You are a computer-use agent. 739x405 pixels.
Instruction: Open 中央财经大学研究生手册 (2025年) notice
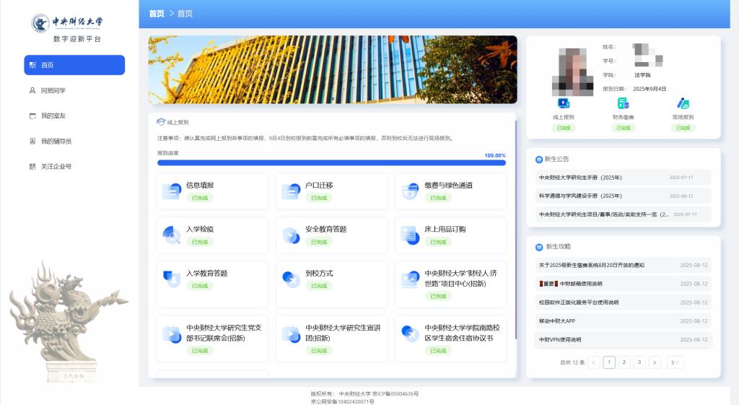pyautogui.click(x=623, y=178)
